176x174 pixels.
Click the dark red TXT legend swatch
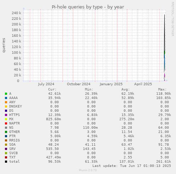point(6,157)
